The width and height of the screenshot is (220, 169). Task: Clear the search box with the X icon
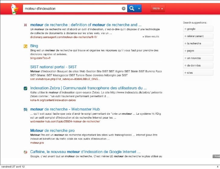coord(124,8)
